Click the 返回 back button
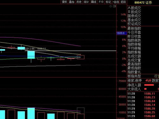Image resolution: width=159 pixels, height=119 pixels. (x=123, y=2)
